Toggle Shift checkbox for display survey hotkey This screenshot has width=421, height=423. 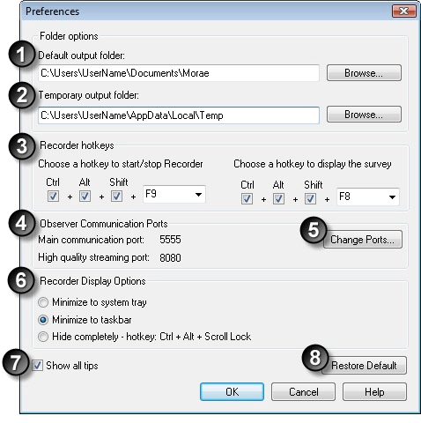(x=310, y=199)
